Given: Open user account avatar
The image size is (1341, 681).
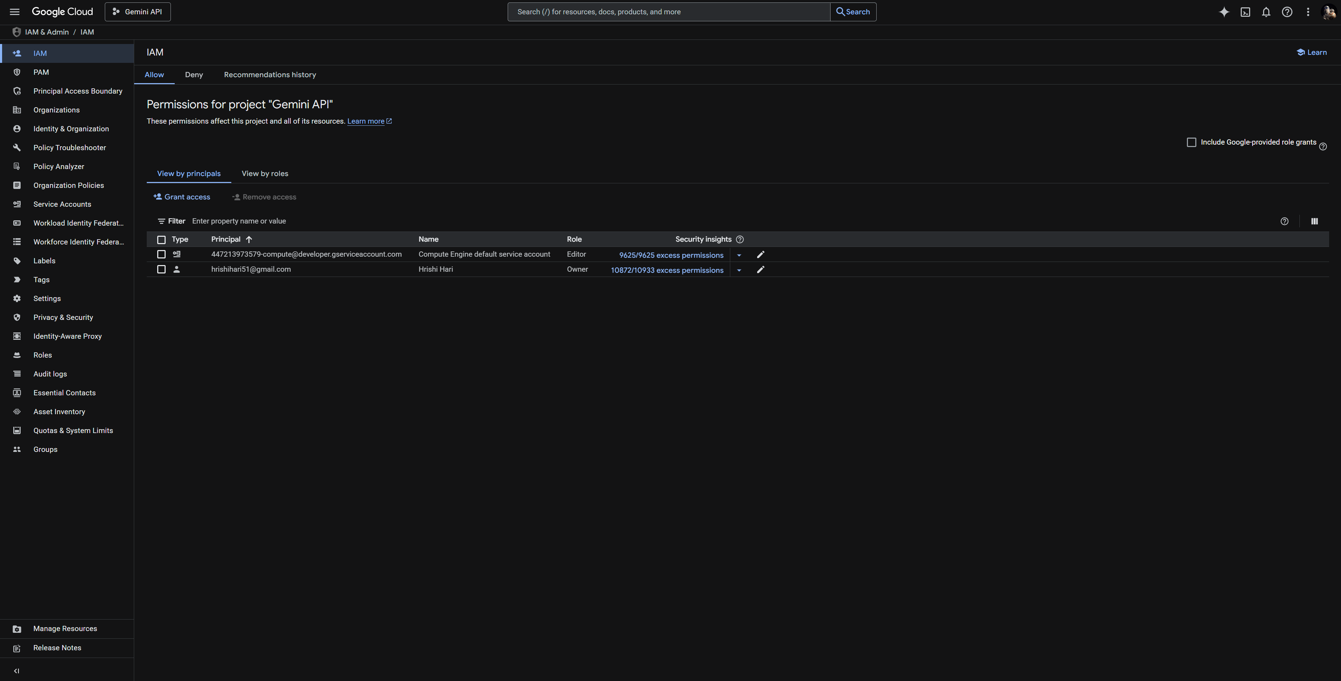Looking at the screenshot, I should coord(1328,12).
